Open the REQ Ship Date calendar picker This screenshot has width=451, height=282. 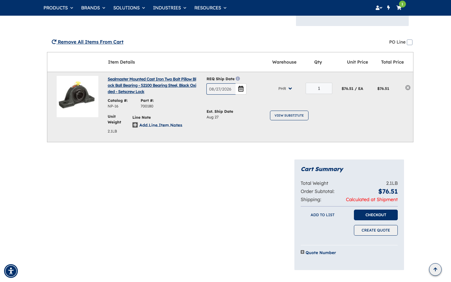click(x=241, y=89)
